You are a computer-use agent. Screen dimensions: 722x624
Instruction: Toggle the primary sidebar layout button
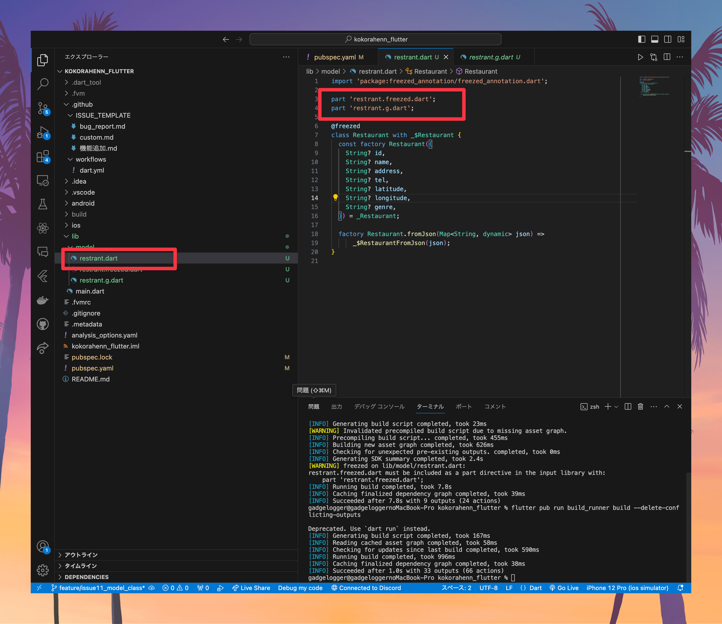tap(641, 39)
